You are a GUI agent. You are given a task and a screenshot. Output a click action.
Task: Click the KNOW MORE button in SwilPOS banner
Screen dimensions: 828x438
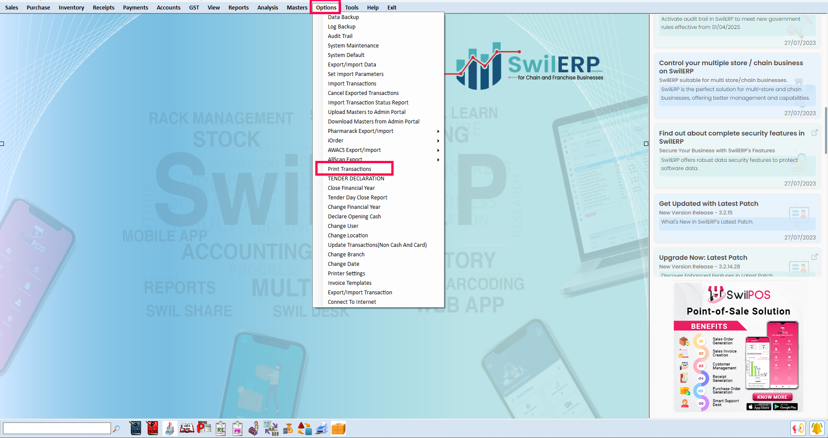(772, 397)
